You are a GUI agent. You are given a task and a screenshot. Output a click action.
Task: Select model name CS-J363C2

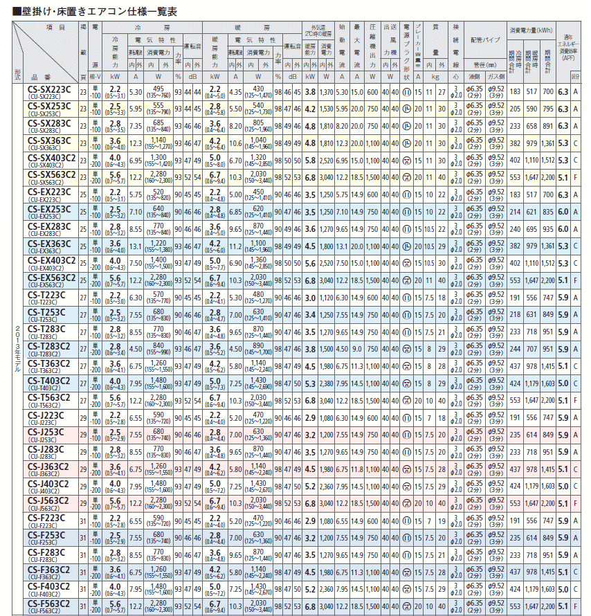[x=48, y=466]
